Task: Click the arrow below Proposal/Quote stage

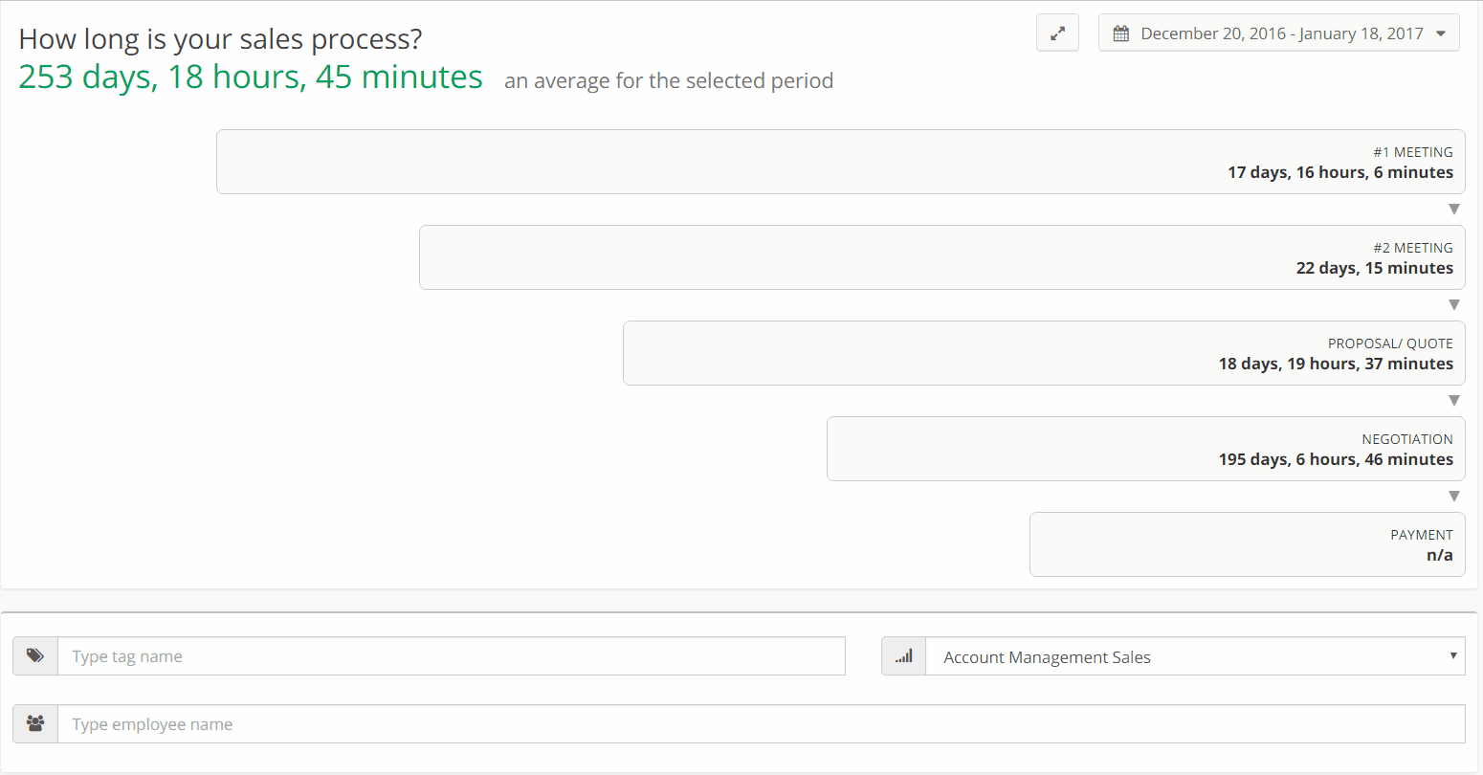Action: click(1454, 401)
